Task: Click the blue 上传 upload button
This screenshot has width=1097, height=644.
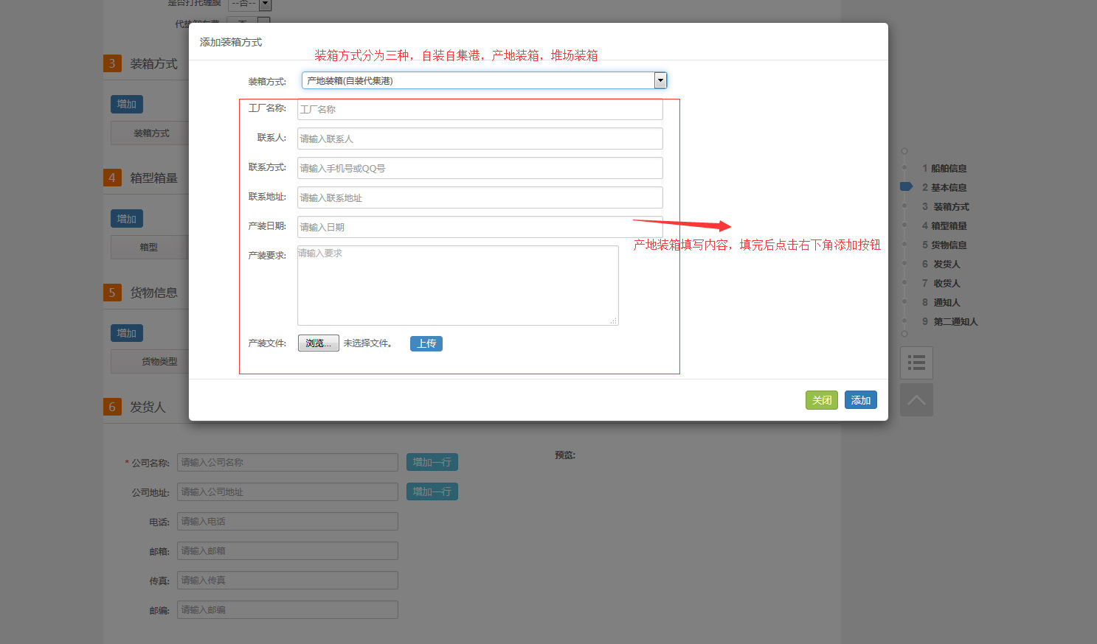Action: (426, 343)
